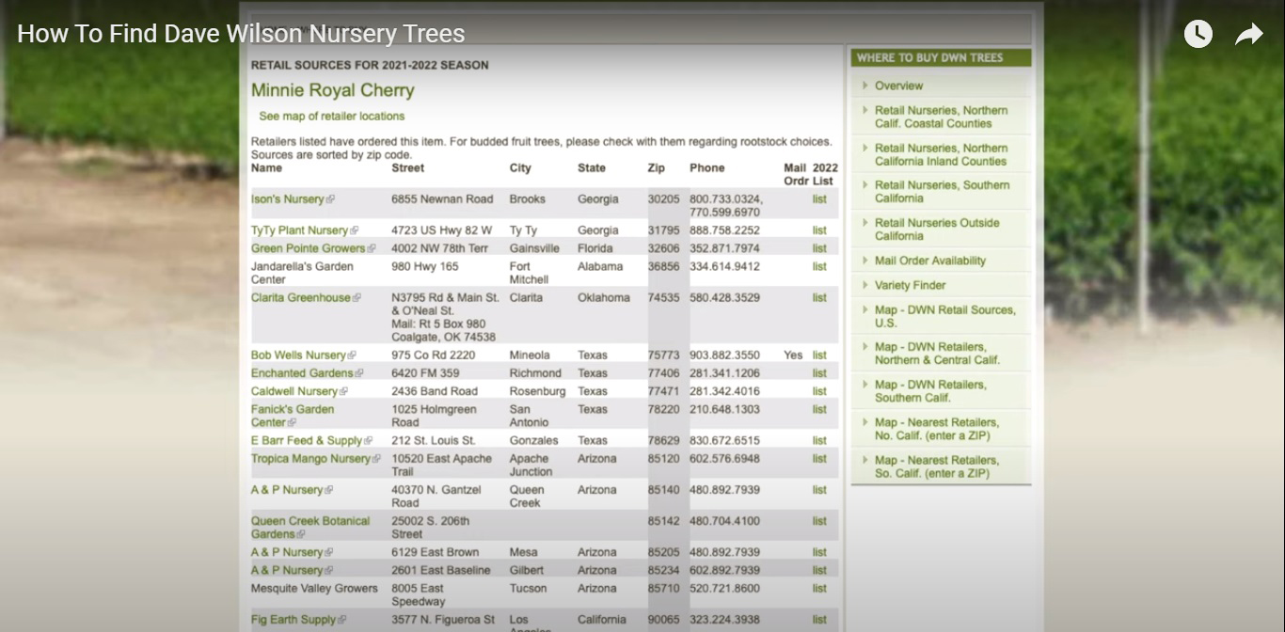Select Map - Nearest Retailers, So. Calif.
This screenshot has height=632, width=1285.
pyautogui.click(x=937, y=466)
